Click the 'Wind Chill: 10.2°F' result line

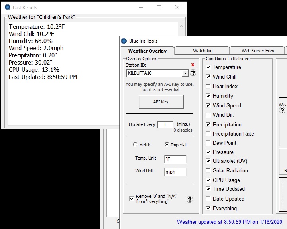[31, 34]
